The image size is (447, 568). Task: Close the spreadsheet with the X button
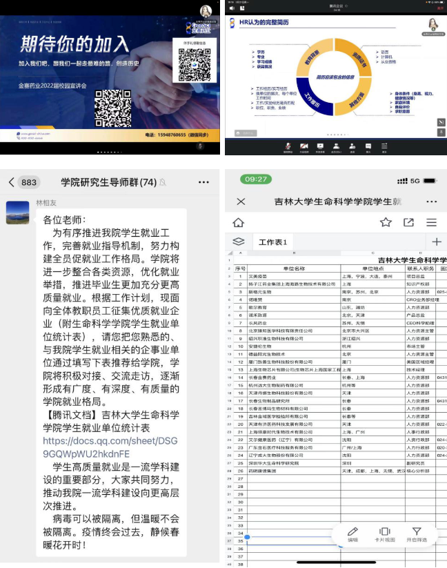point(240,202)
